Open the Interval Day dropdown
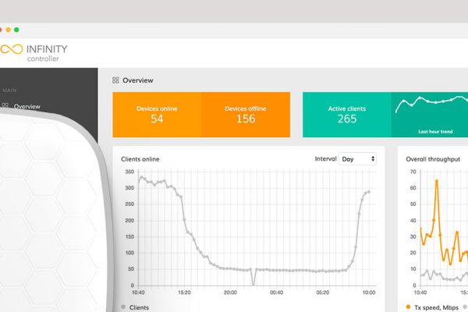 coord(357,159)
